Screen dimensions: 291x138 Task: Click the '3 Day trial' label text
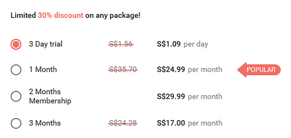point(45,44)
